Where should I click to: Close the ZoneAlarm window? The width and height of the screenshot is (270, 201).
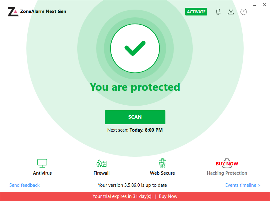point(265,5)
